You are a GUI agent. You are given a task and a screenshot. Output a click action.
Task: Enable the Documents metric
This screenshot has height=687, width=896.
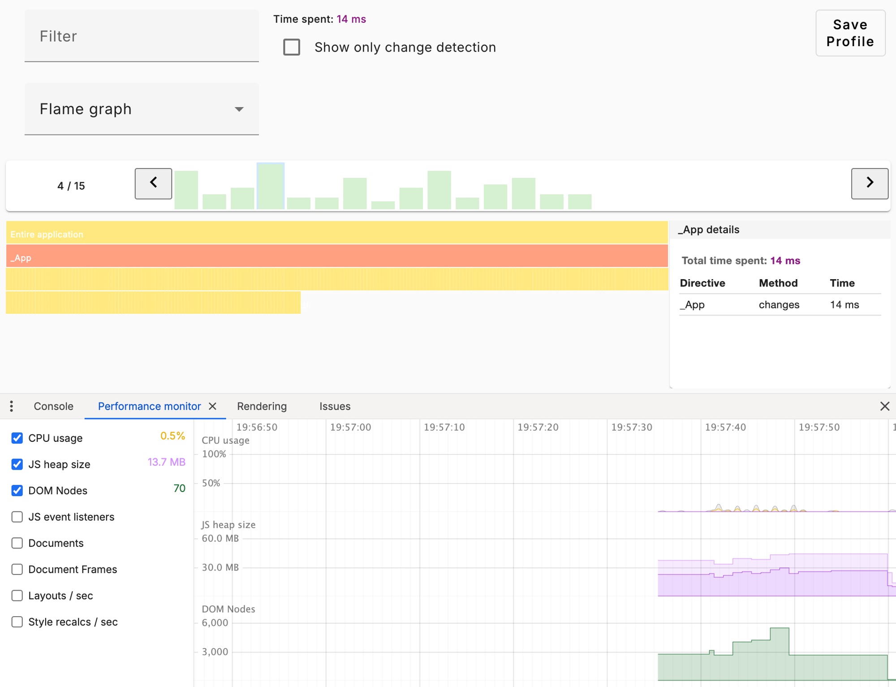pyautogui.click(x=17, y=543)
